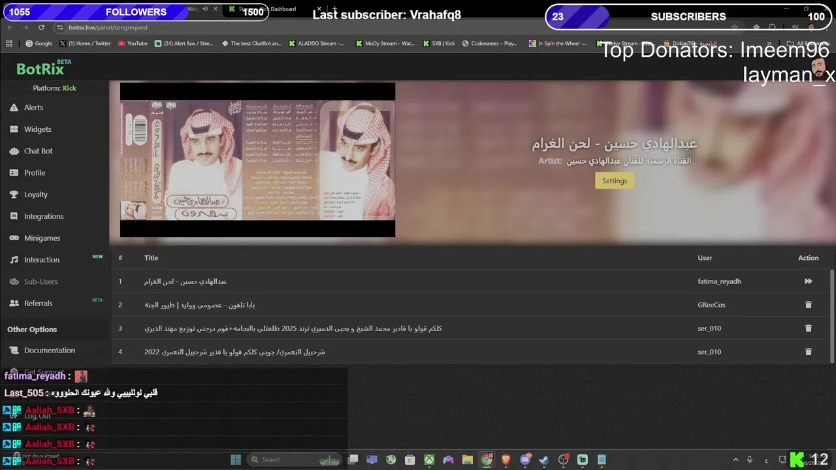The width and height of the screenshot is (836, 470).
Task: Open the SXB | Kick bookmark
Action: pyautogui.click(x=439, y=44)
